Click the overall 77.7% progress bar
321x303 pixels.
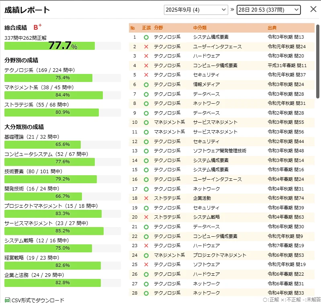[63, 46]
